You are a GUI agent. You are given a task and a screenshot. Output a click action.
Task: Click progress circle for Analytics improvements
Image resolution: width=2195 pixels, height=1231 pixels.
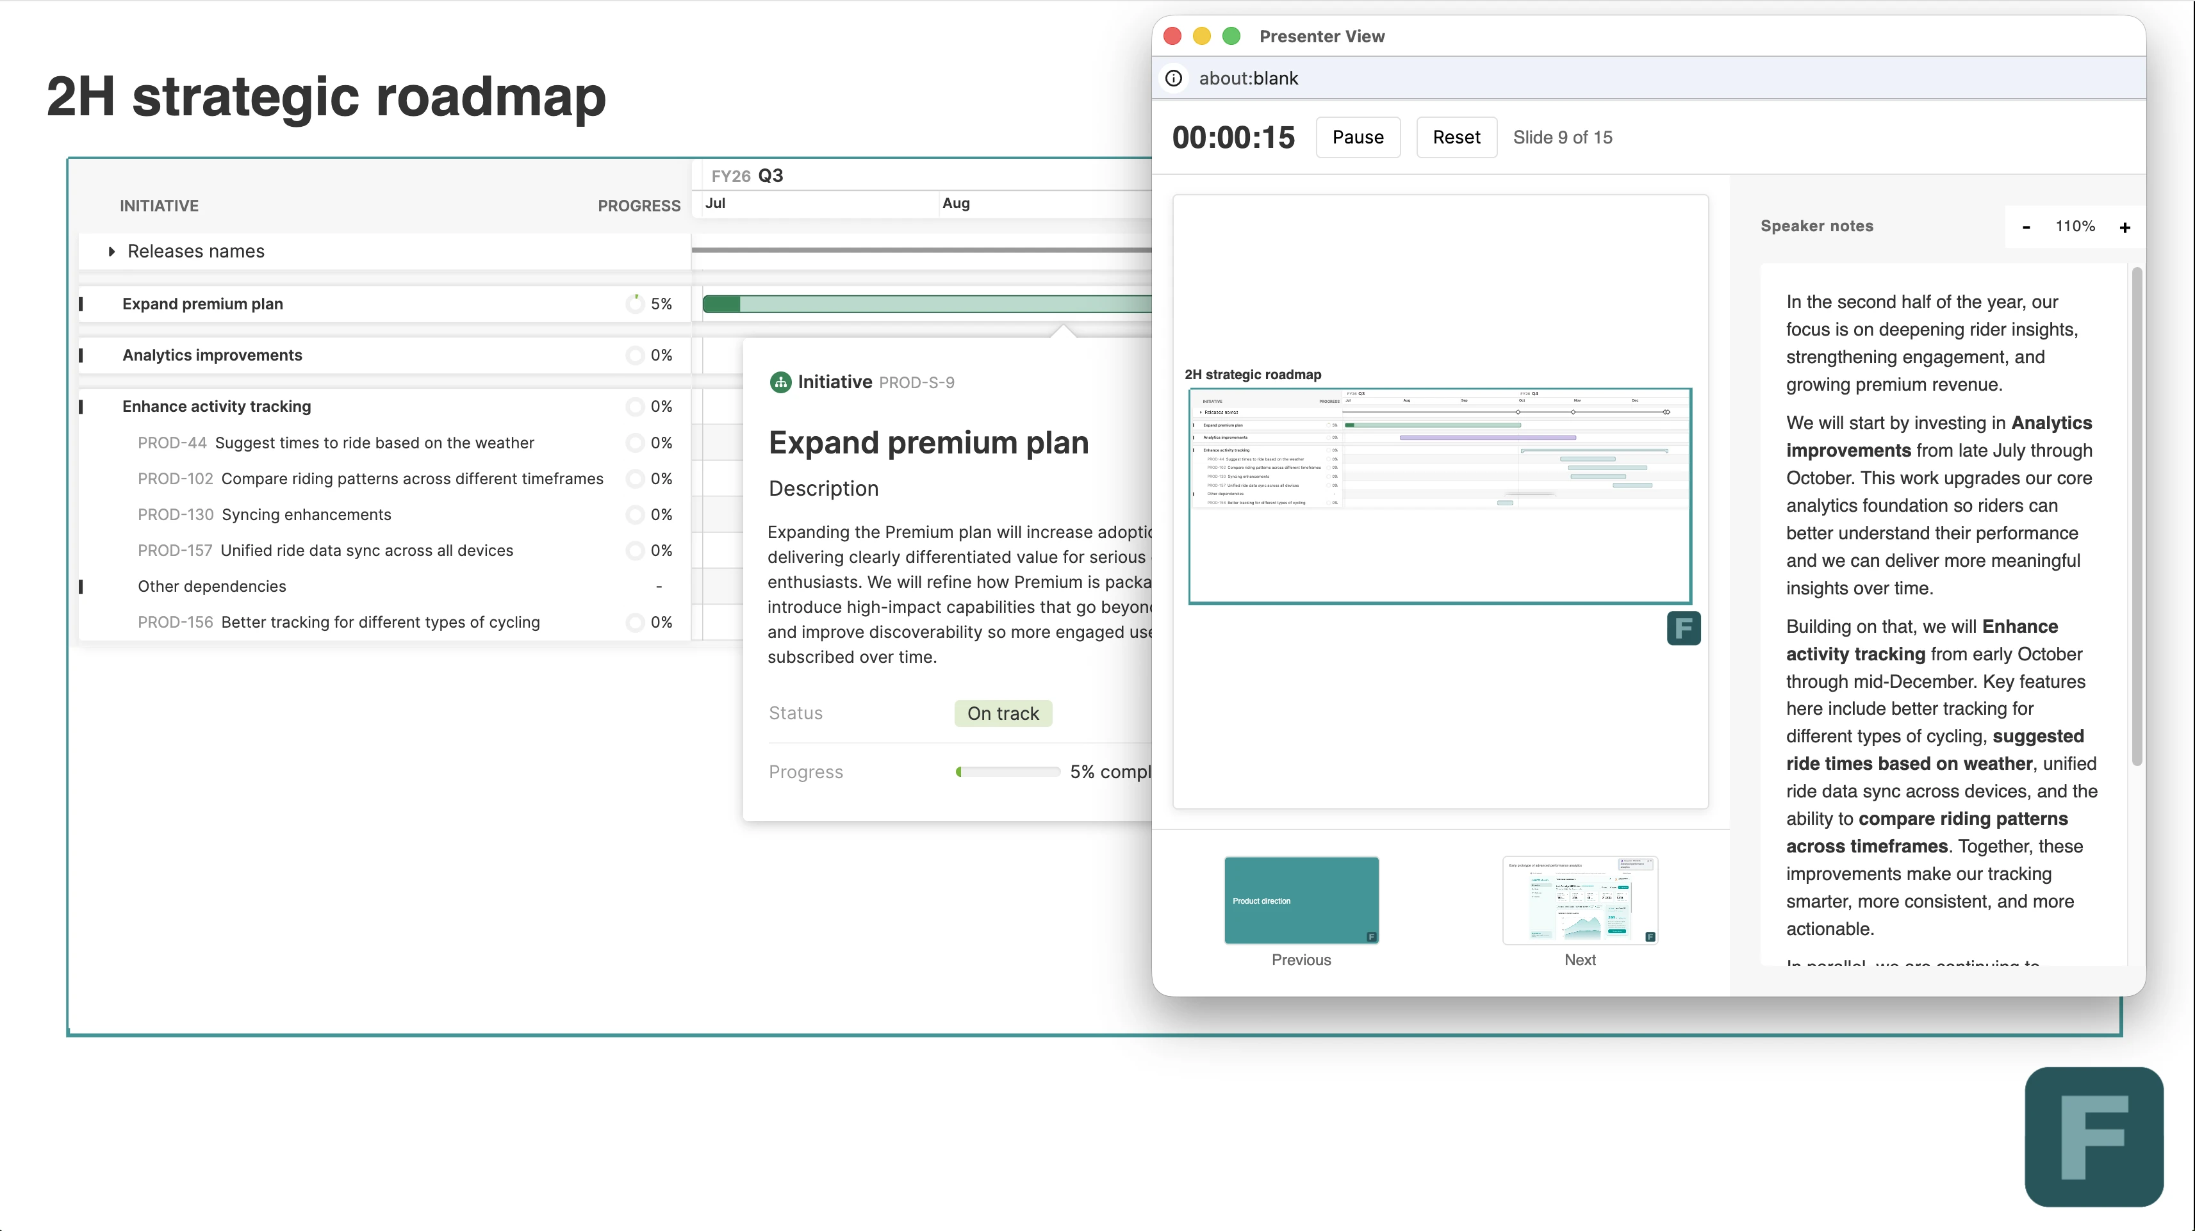coord(635,355)
